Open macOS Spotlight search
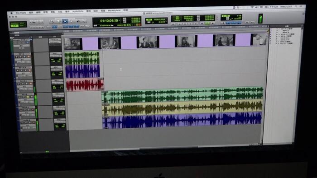 coord(296,6)
